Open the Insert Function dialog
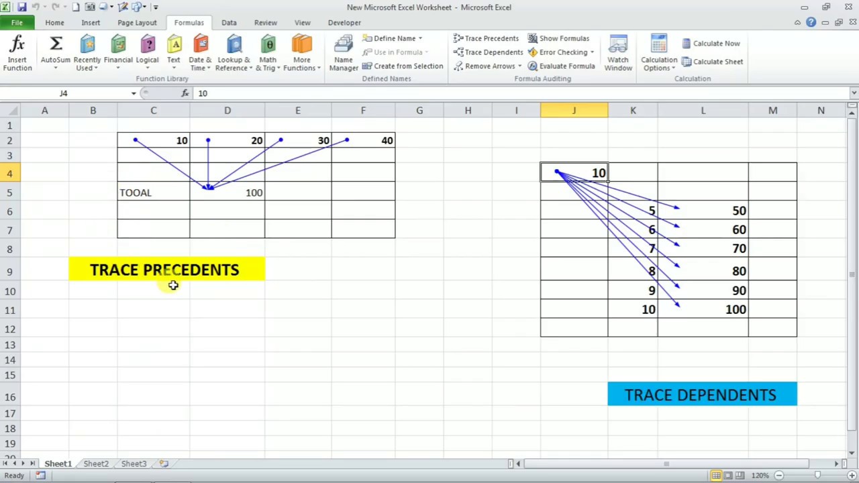Image resolution: width=859 pixels, height=483 pixels. tap(17, 54)
